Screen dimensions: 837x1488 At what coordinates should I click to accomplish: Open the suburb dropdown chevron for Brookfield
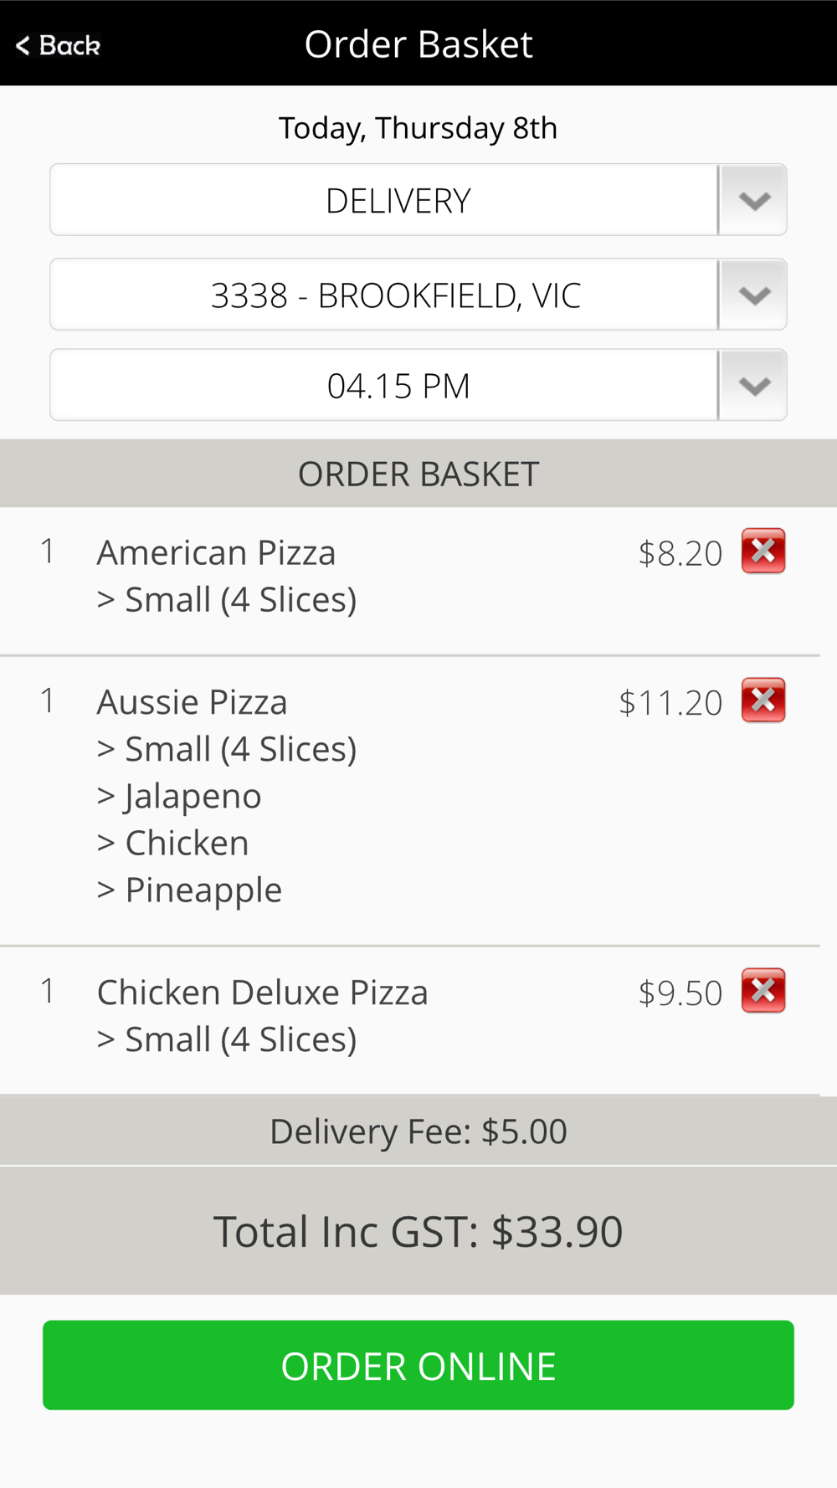[x=753, y=295]
